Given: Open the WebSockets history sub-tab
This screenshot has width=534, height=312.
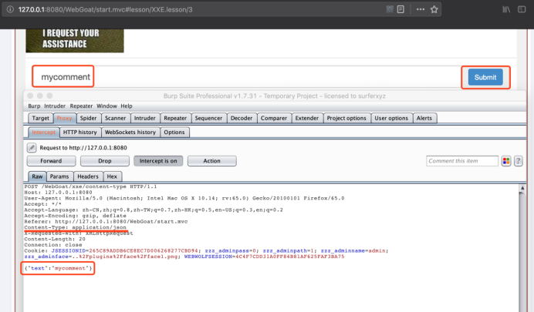Looking at the screenshot, I should (x=130, y=133).
